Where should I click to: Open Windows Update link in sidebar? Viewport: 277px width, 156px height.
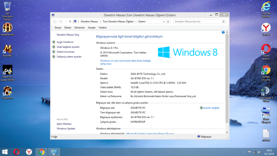tap(66, 129)
